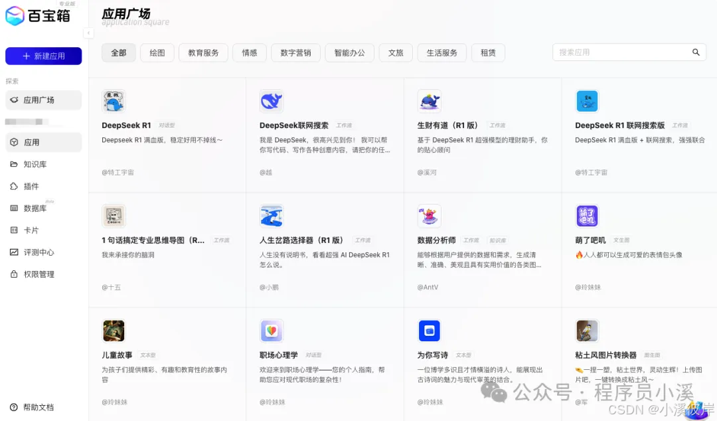Select the 教育服务 category tab
The width and height of the screenshot is (717, 421).
204,52
